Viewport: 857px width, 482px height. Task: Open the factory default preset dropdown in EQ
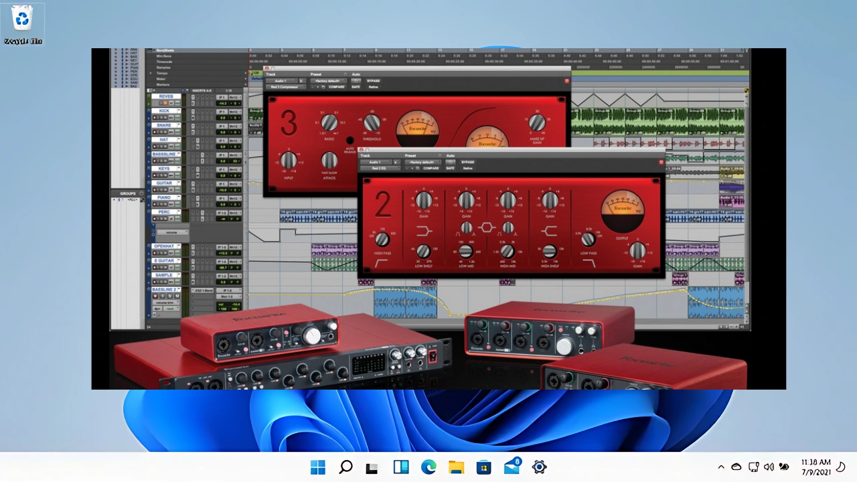pos(422,162)
